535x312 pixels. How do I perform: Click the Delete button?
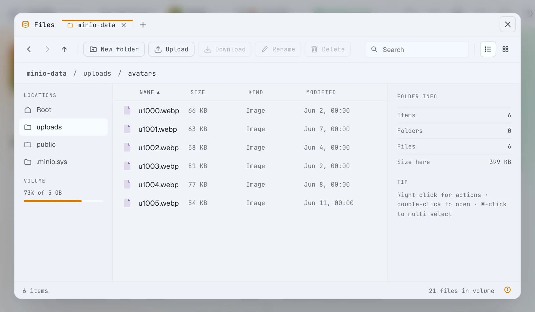tap(328, 49)
